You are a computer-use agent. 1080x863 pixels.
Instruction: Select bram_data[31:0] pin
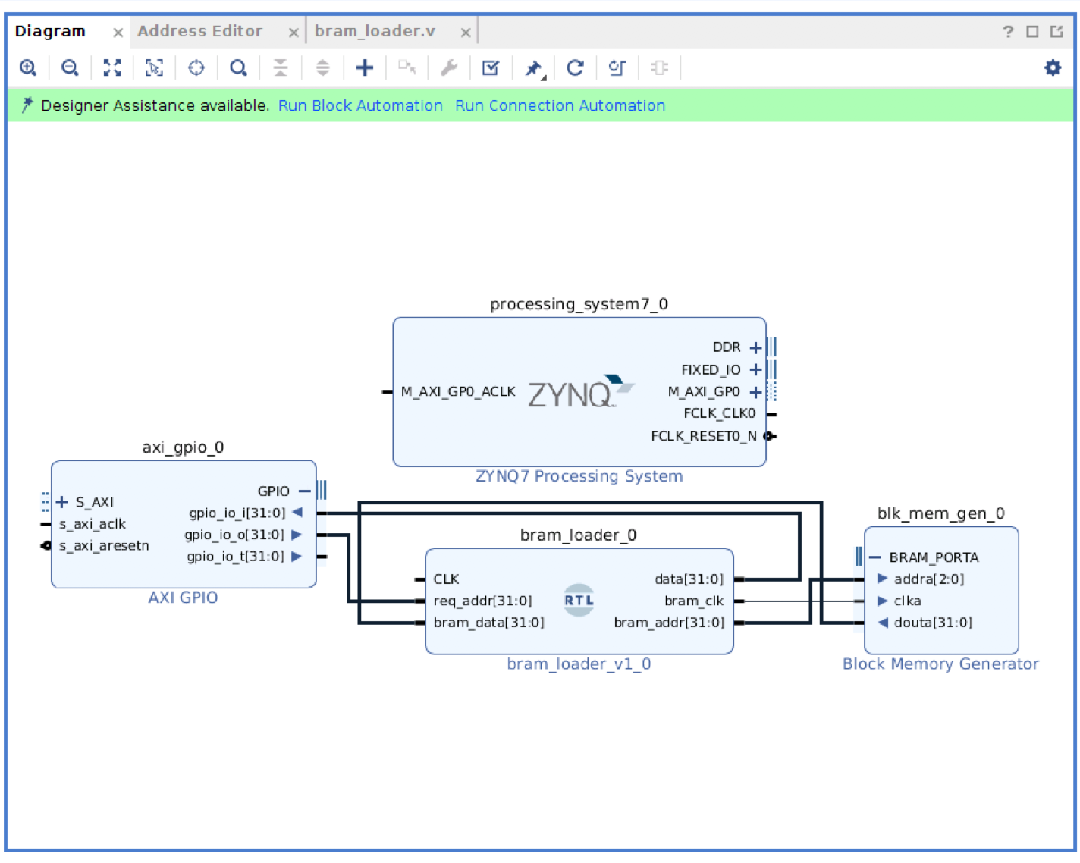tap(488, 623)
